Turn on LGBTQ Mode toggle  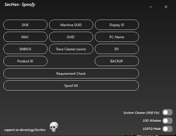(167, 129)
